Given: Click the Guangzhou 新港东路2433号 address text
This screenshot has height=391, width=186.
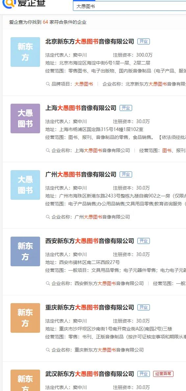Looking at the screenshot, I should (x=123, y=196).
